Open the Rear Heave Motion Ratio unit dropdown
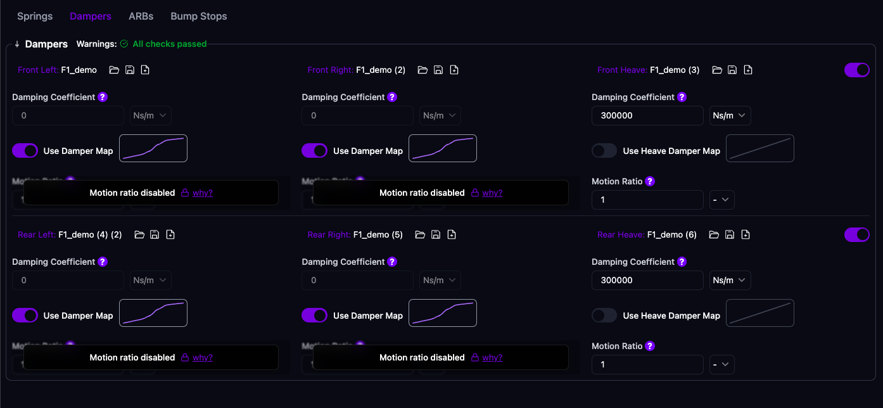 pos(721,365)
